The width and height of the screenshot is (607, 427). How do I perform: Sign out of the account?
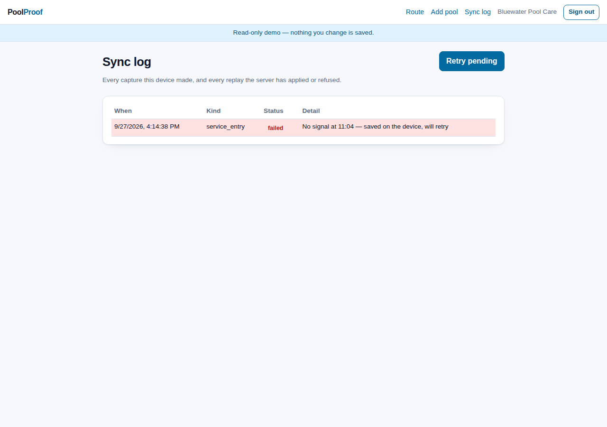(581, 12)
